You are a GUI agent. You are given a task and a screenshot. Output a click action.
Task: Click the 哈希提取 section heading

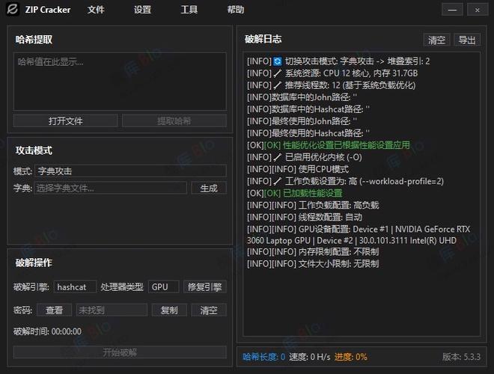[x=34, y=40]
